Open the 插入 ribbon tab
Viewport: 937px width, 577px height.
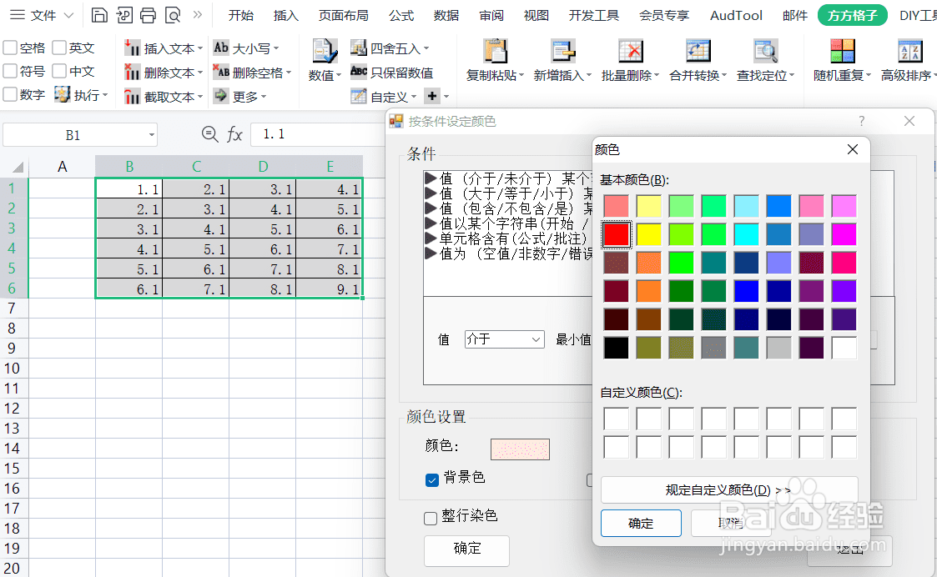pyautogui.click(x=285, y=15)
